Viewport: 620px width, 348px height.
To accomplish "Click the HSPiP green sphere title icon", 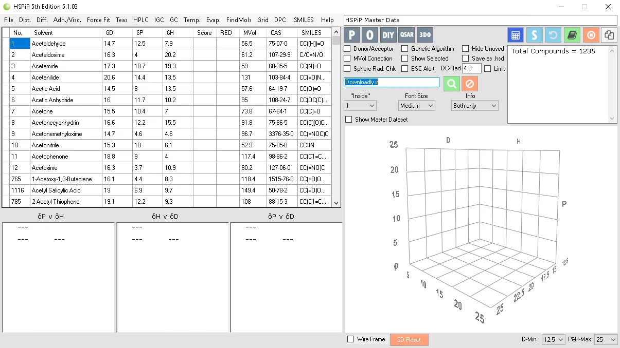I will [x=7, y=7].
